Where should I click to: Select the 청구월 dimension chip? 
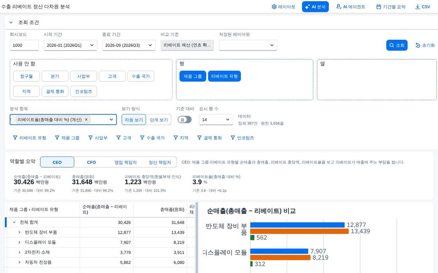[26, 76]
